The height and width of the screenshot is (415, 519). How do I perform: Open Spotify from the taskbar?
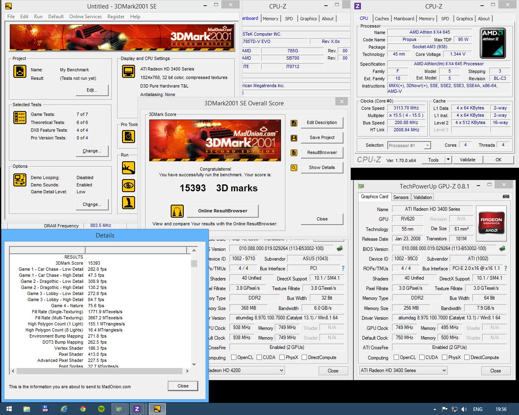click(x=101, y=409)
